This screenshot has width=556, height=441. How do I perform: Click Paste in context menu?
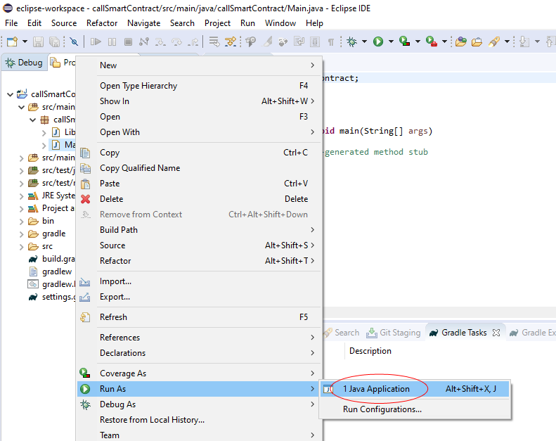point(198,184)
